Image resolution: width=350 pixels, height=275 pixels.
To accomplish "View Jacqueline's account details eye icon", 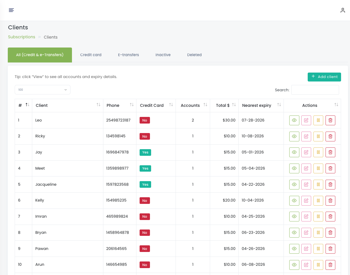I will [294, 185].
